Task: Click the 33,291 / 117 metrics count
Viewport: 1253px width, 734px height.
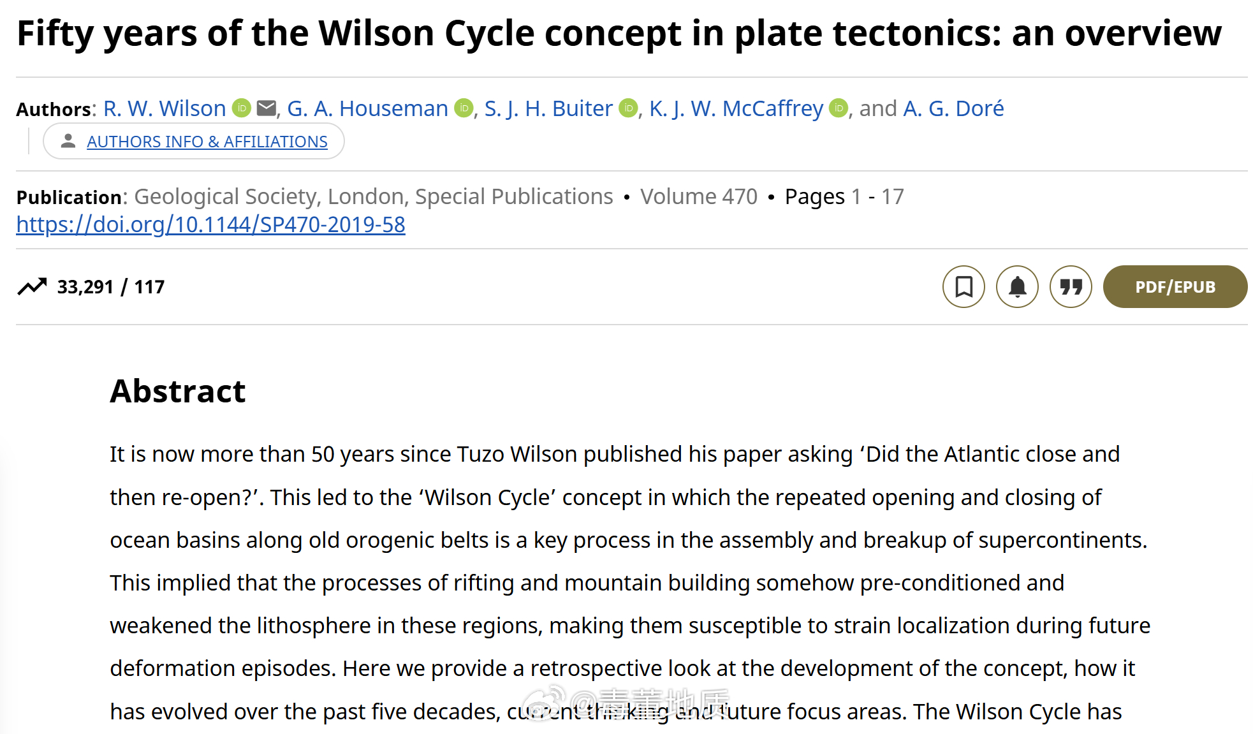Action: [111, 287]
